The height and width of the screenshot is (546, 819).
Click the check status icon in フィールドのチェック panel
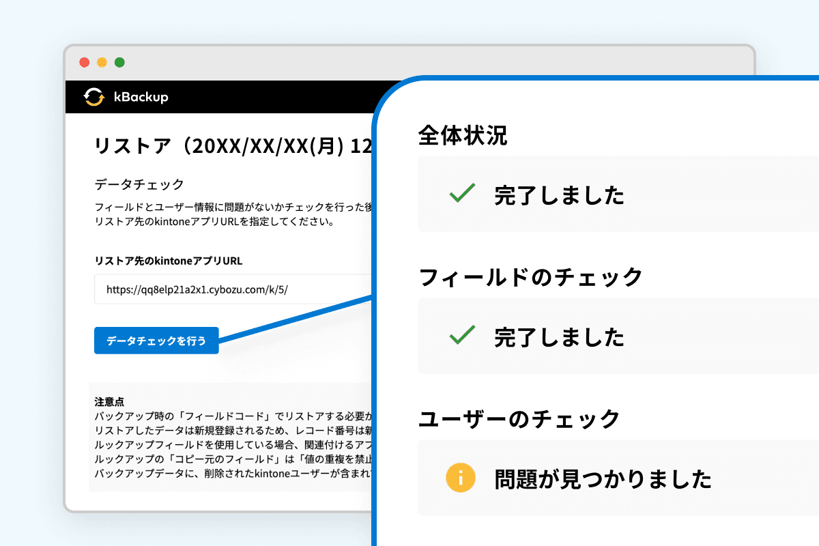461,336
